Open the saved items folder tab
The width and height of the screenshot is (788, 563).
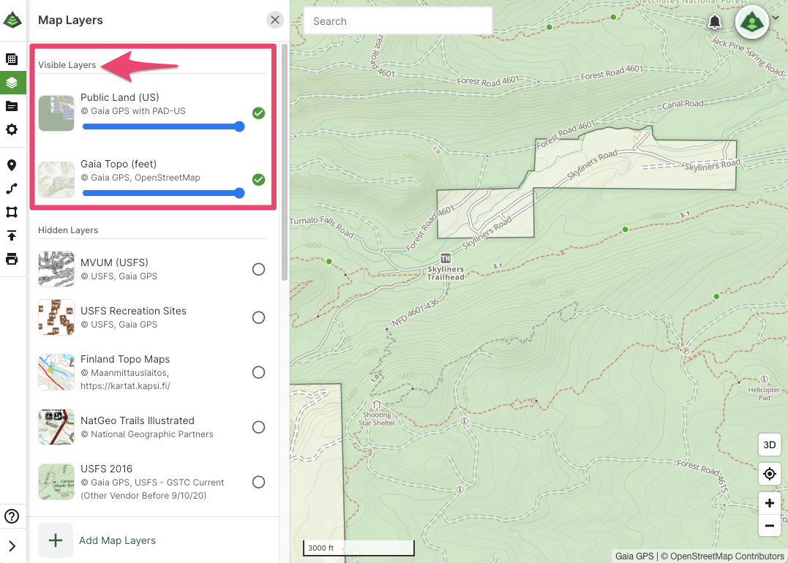coord(12,106)
